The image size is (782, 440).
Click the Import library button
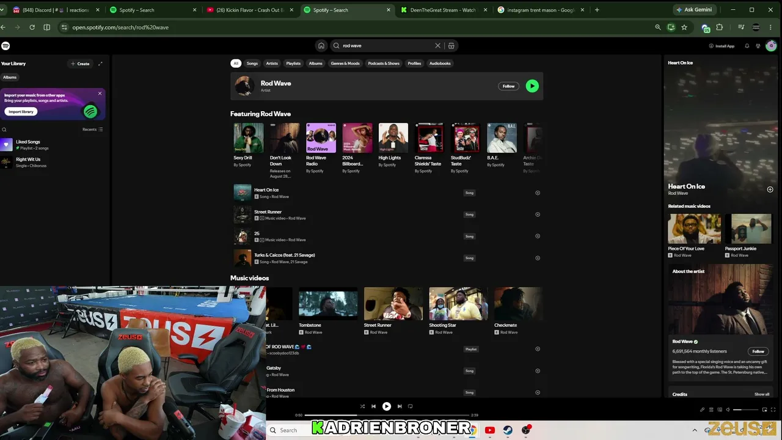[21, 112]
